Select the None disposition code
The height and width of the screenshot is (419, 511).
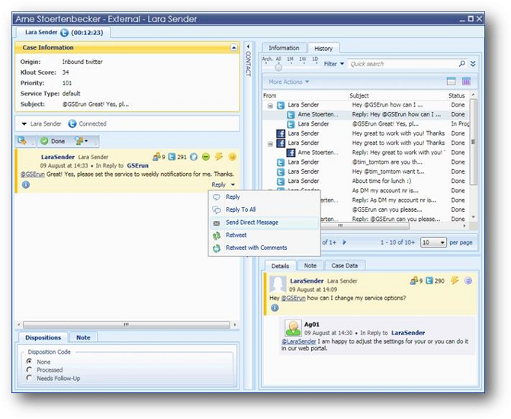tap(29, 361)
